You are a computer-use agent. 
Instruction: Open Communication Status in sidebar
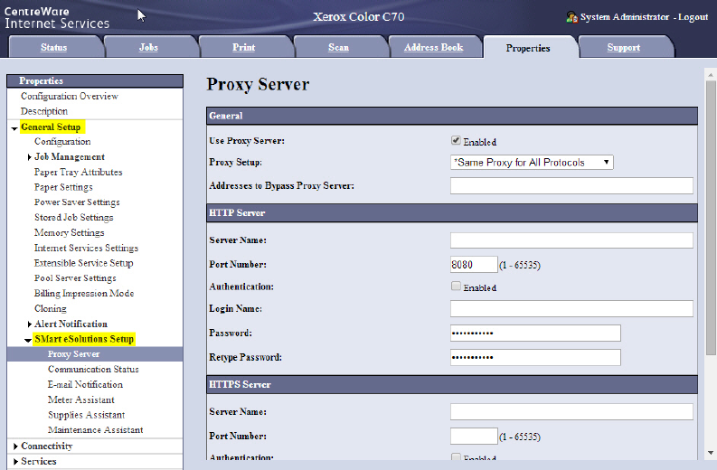tap(93, 370)
